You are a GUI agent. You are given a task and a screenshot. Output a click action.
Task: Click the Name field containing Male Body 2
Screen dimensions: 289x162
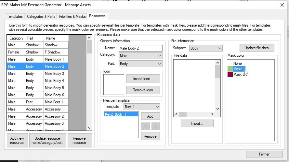[x=140, y=48]
